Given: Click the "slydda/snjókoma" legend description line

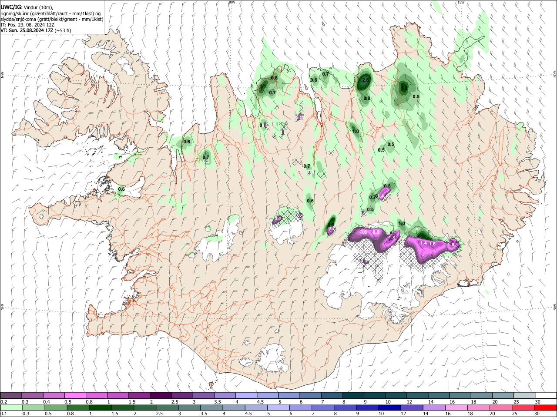Looking at the screenshot, I should point(52,19).
